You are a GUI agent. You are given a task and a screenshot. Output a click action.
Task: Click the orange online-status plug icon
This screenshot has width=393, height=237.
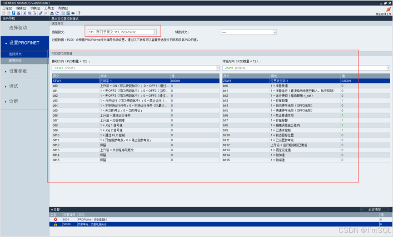point(388,9)
